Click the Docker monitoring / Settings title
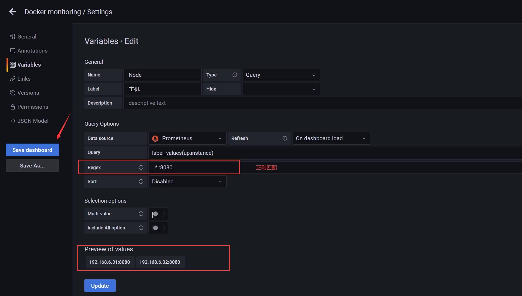522x296 pixels. (68, 12)
